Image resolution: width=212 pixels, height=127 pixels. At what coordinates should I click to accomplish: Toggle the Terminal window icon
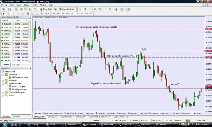click(x=31, y=9)
